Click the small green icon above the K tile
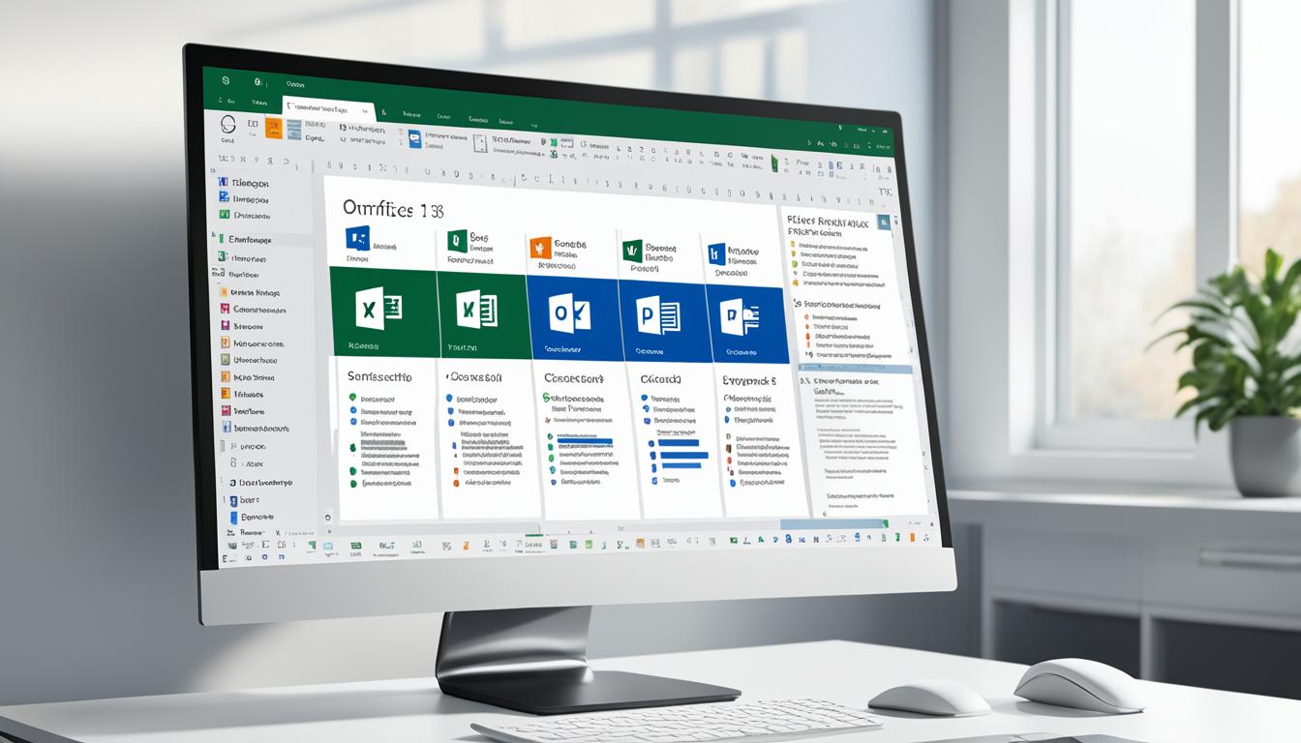 pos(457,241)
